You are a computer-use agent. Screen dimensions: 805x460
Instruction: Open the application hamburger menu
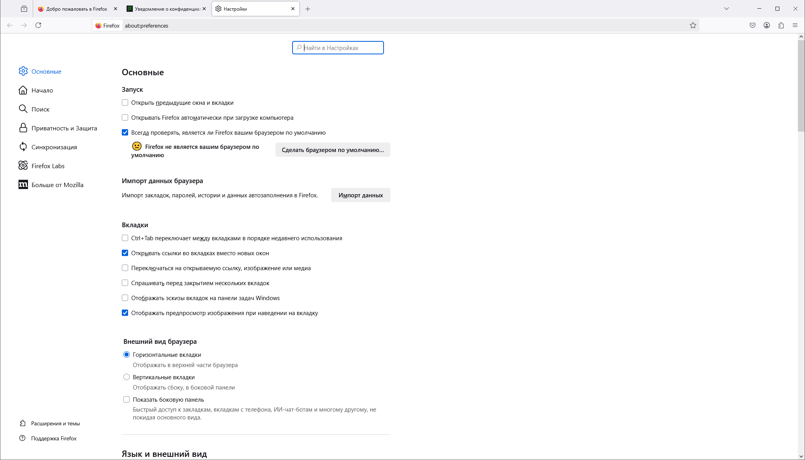click(x=795, y=25)
